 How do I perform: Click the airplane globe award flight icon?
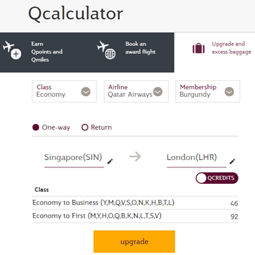[x=106, y=50]
